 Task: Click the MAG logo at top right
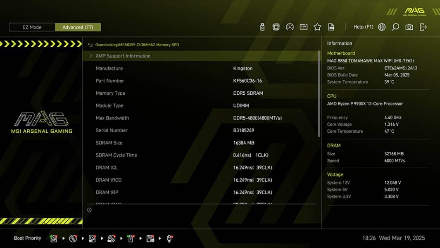click(x=414, y=12)
